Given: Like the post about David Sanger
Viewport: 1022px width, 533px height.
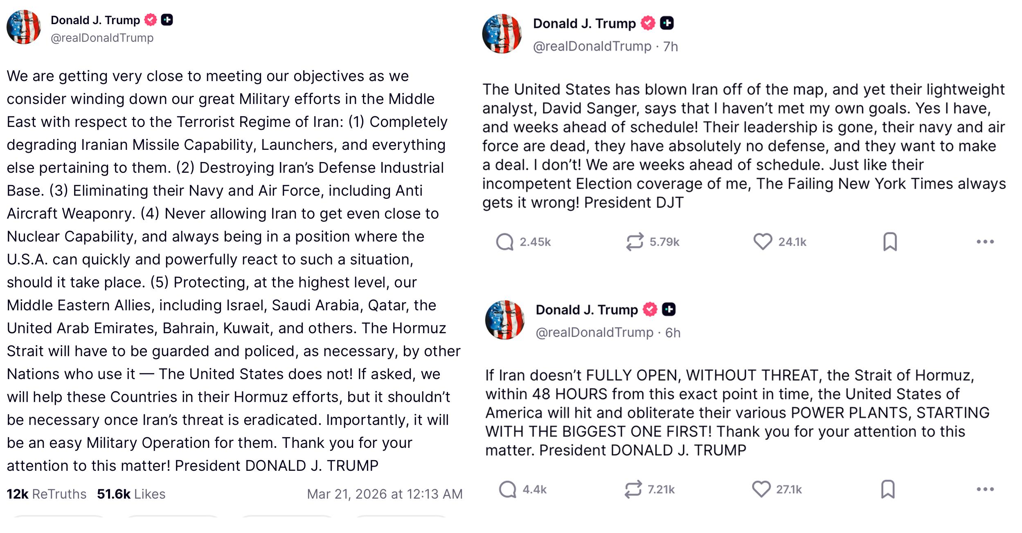Looking at the screenshot, I should [x=763, y=242].
